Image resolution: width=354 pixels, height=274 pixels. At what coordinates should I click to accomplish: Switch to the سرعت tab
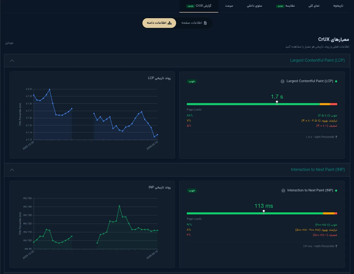pyautogui.click(x=229, y=6)
